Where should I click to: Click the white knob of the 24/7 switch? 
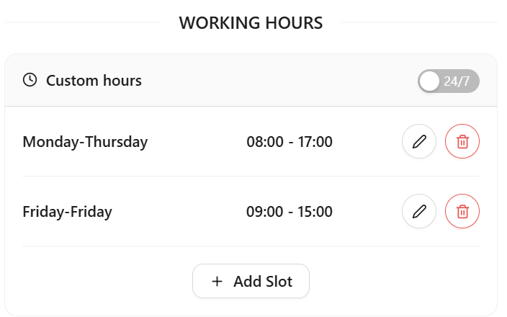point(430,81)
